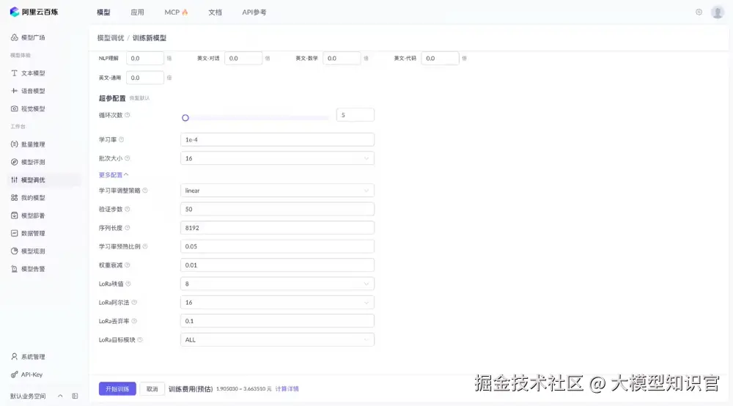Click the settings icon in top bar
Screen dimensions: 733x406
click(699, 12)
